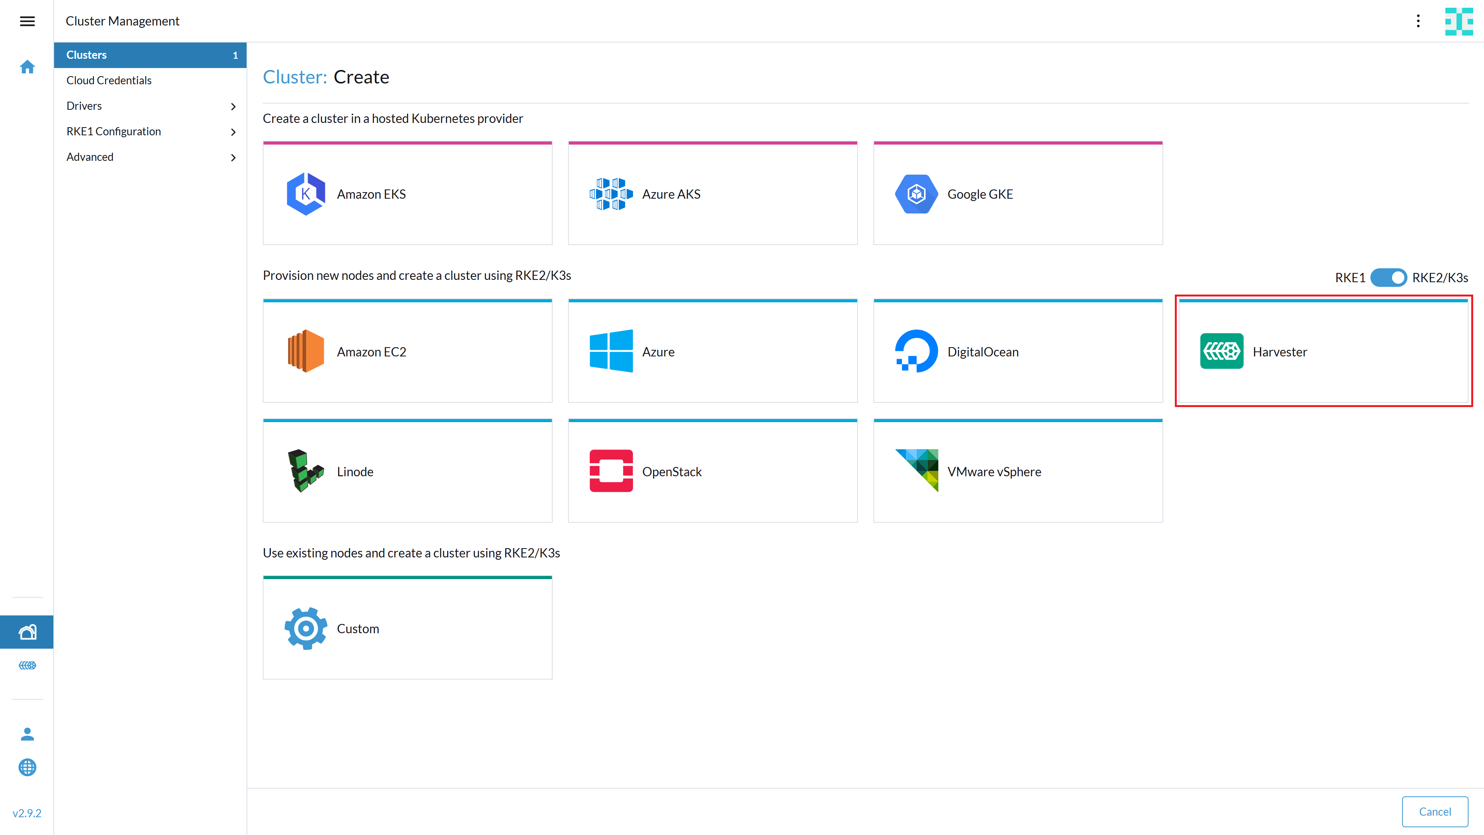Expand the Advanced section chevron
The height and width of the screenshot is (835, 1484).
(x=233, y=157)
